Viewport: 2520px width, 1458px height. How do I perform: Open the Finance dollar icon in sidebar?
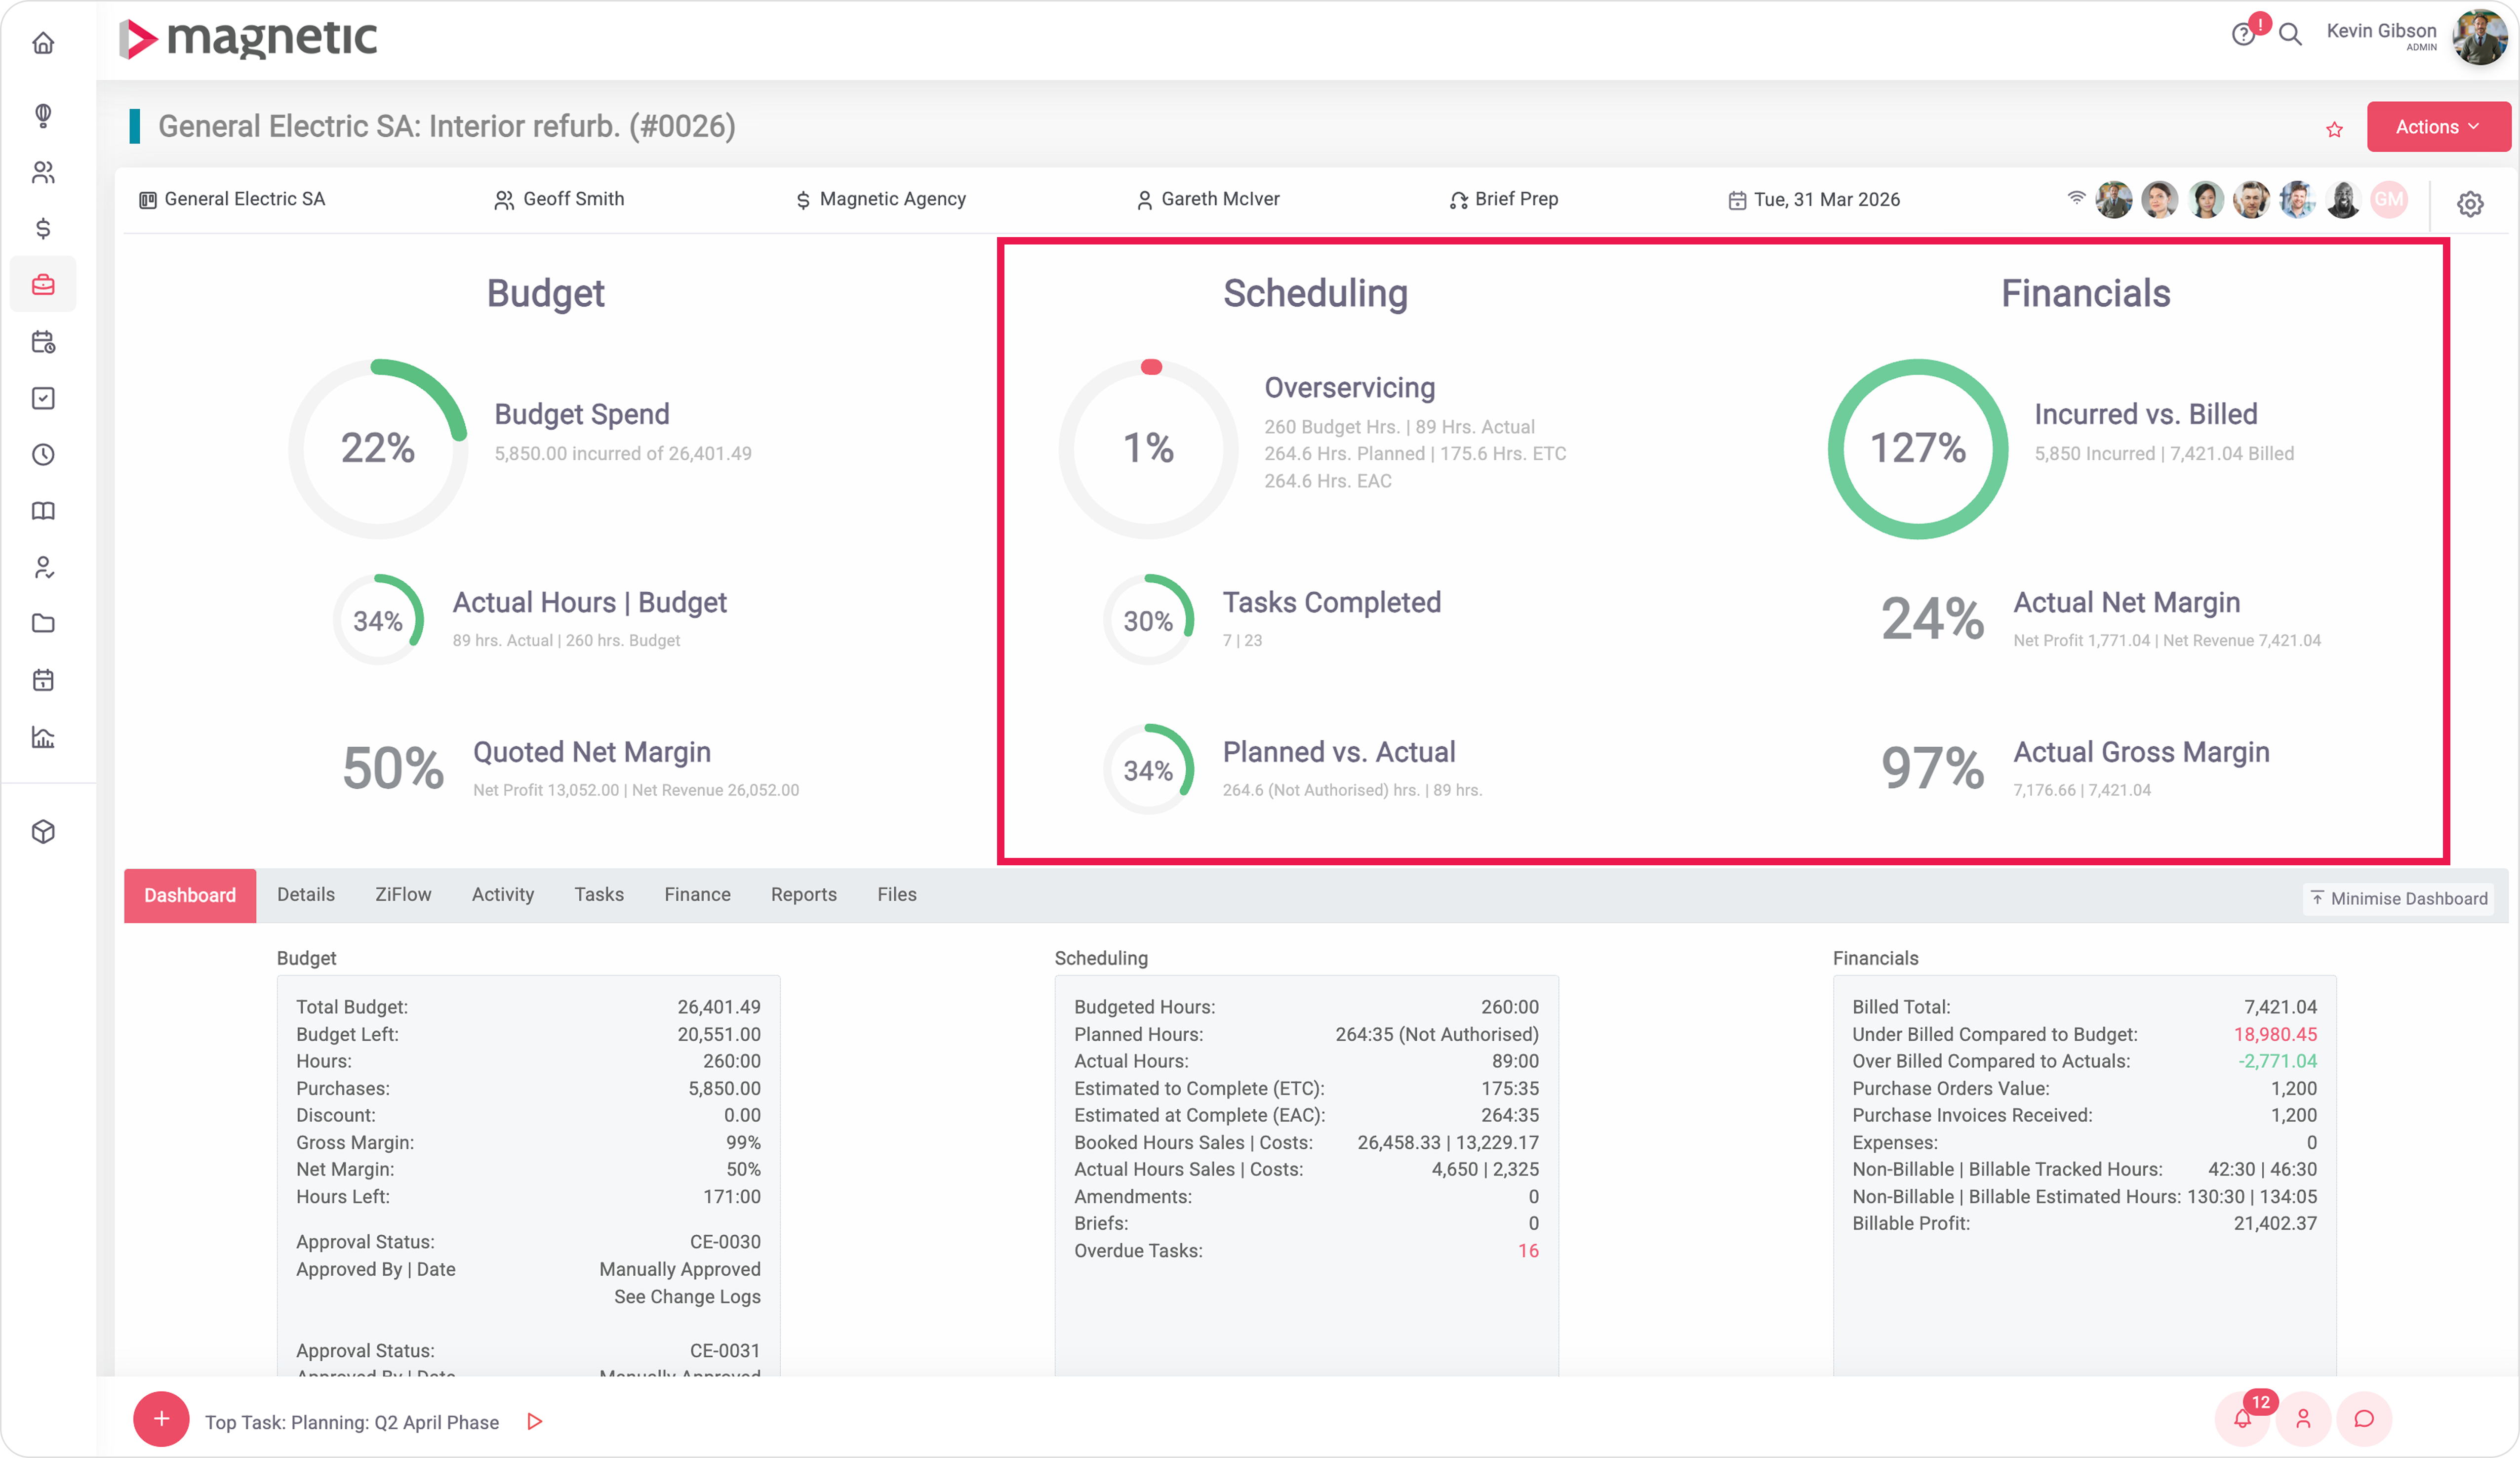point(43,229)
